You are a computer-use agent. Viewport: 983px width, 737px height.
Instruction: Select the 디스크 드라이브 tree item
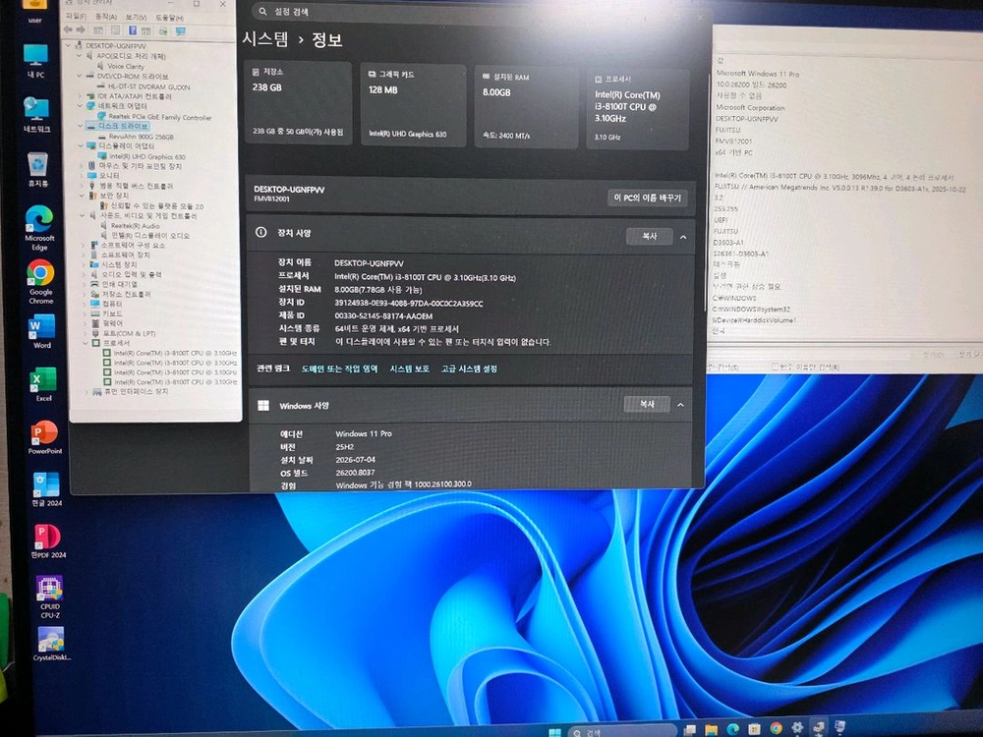pos(123,126)
